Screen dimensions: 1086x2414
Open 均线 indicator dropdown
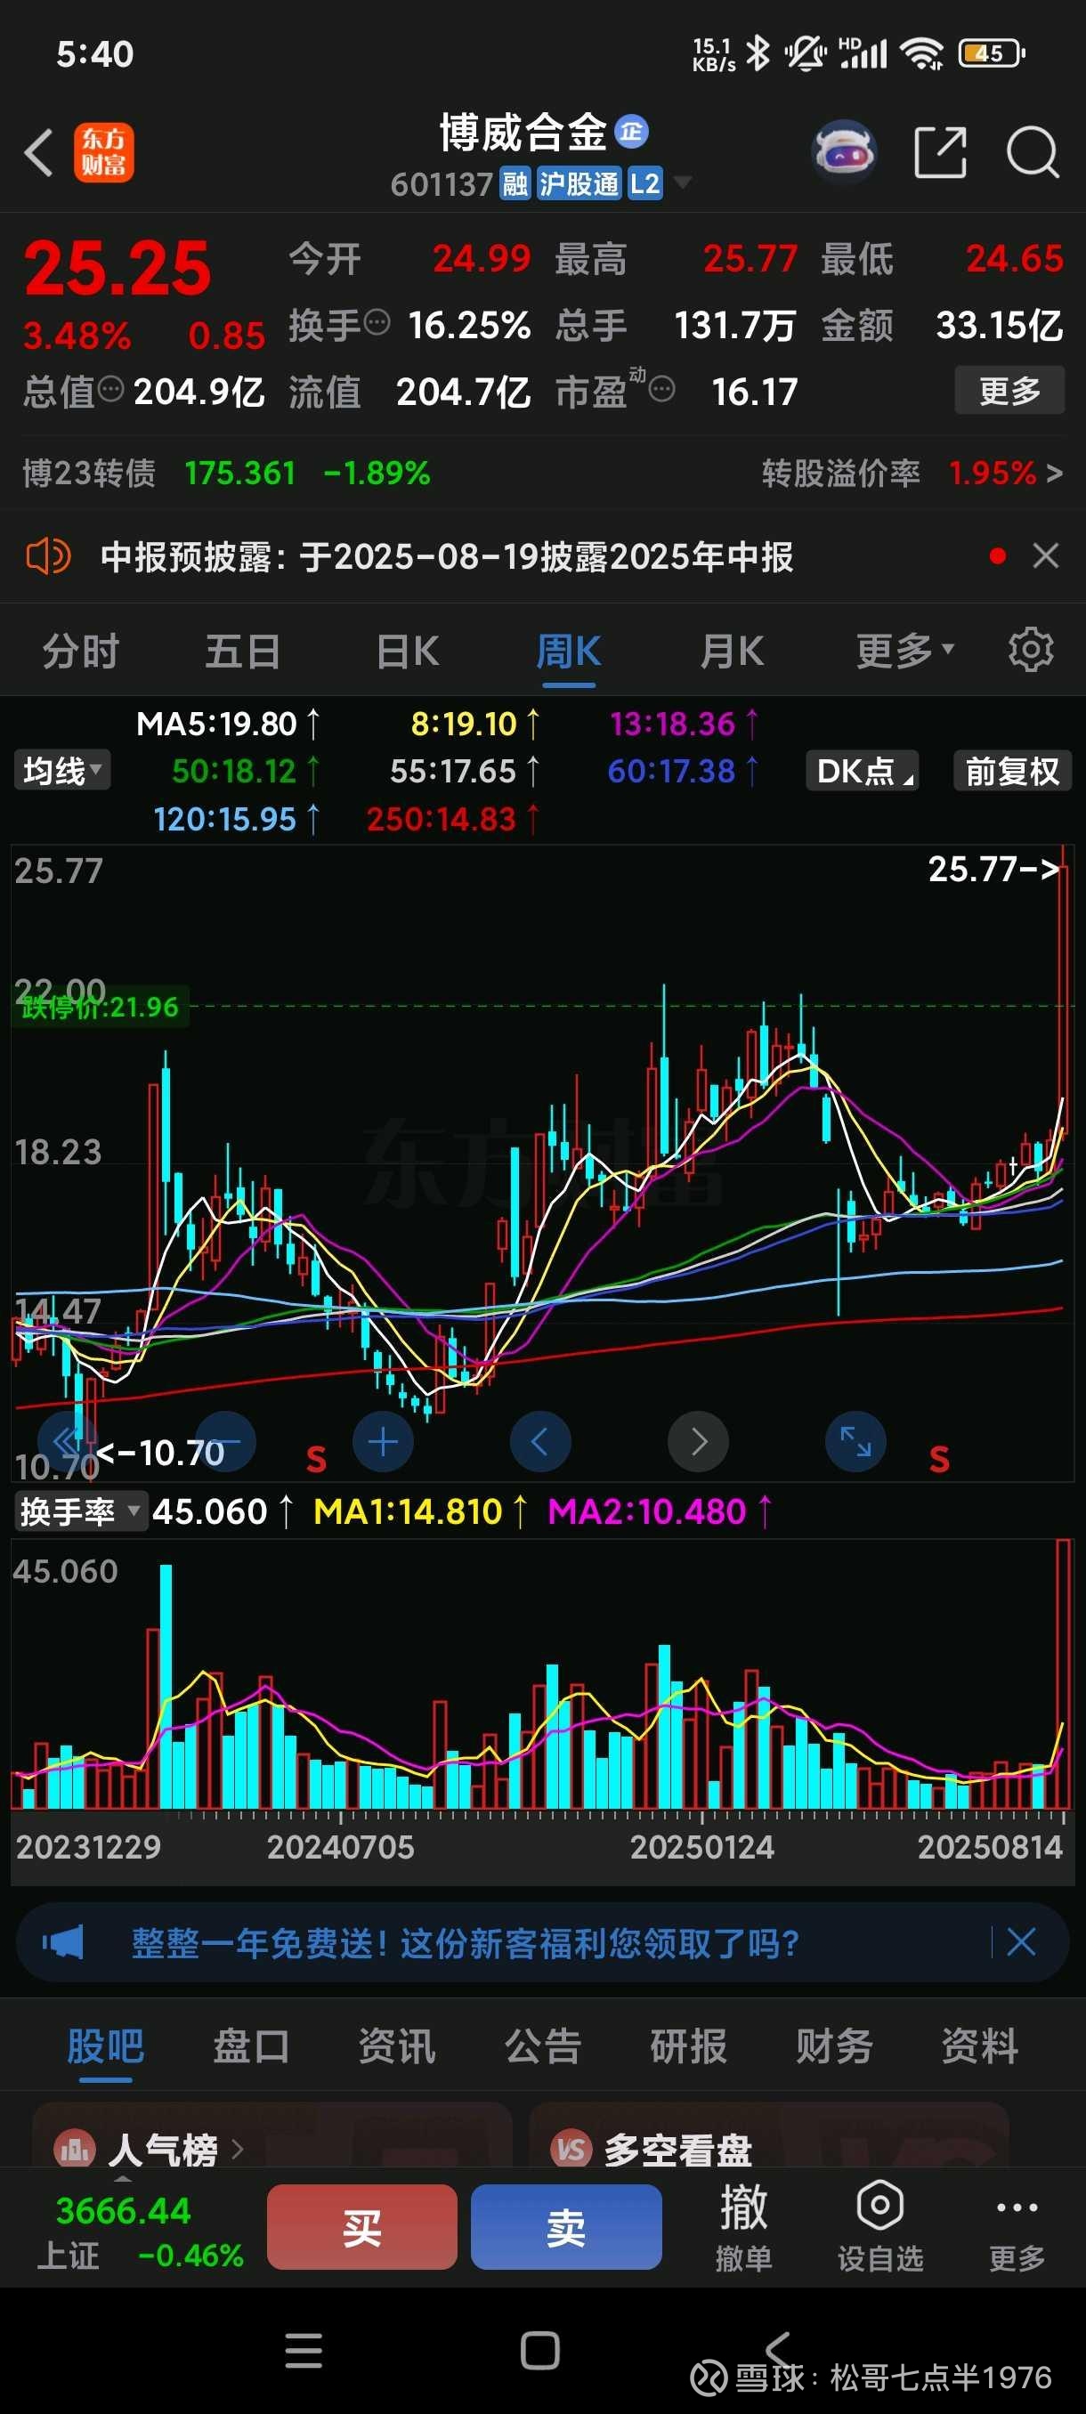coord(61,771)
